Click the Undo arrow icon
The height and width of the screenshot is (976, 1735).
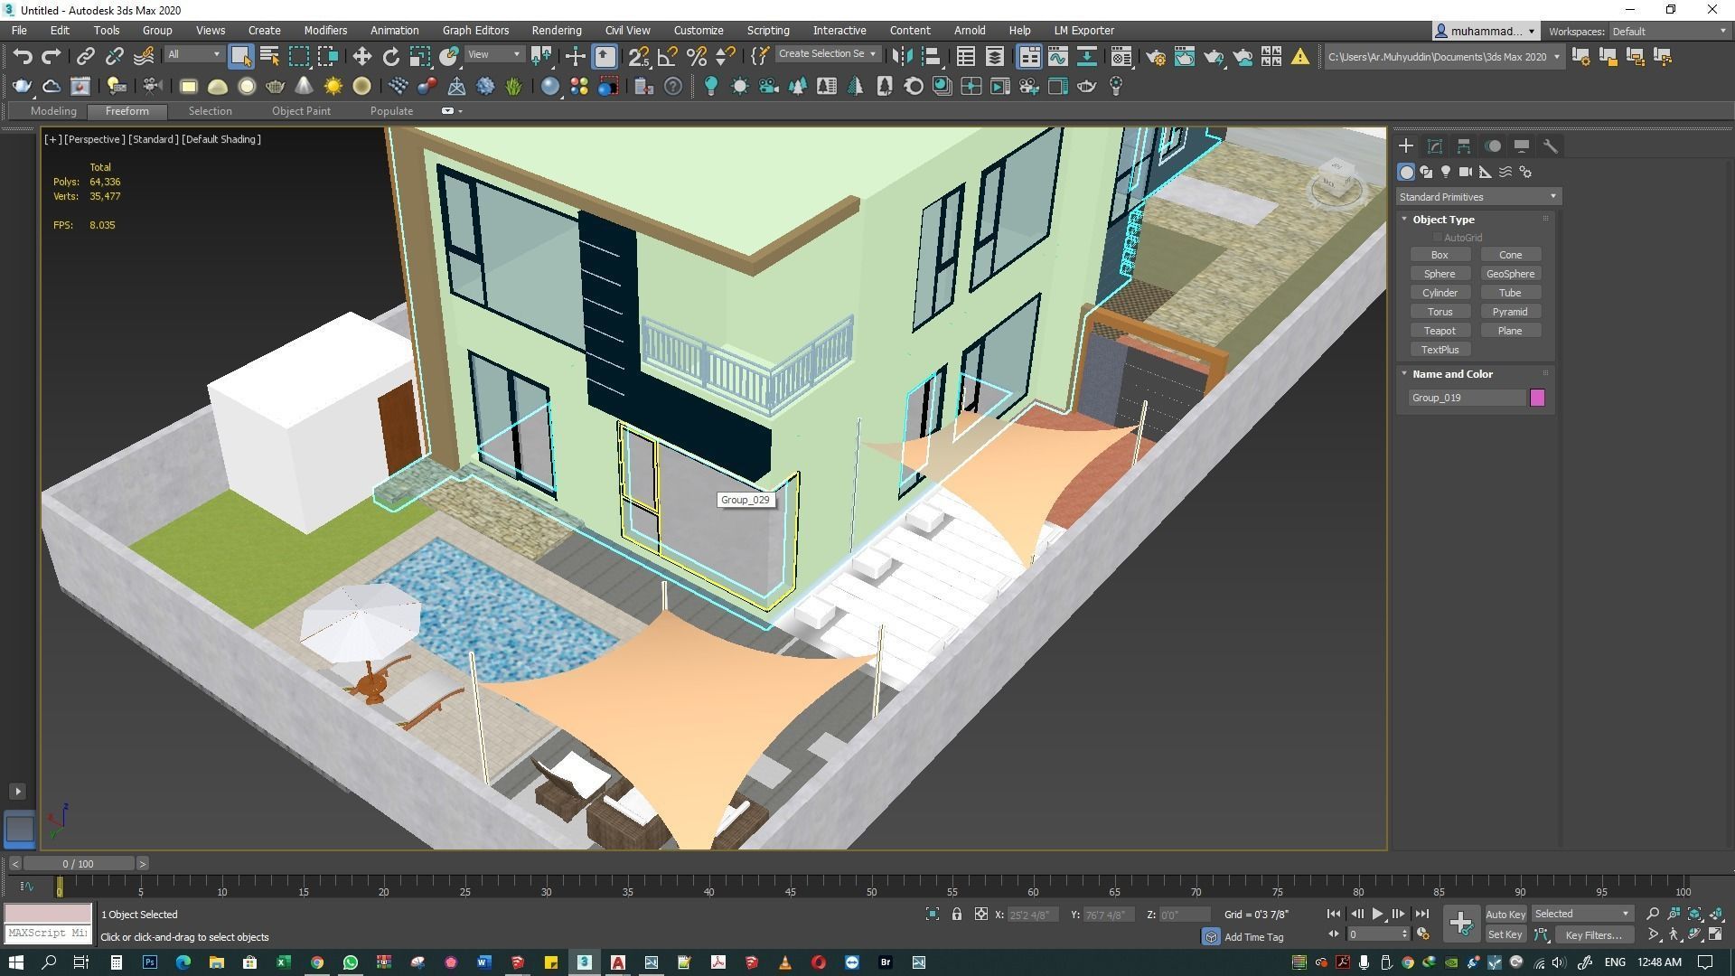[x=23, y=57]
